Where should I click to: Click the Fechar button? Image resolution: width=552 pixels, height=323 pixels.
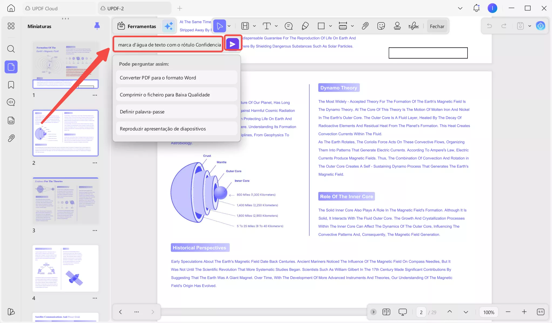click(437, 26)
